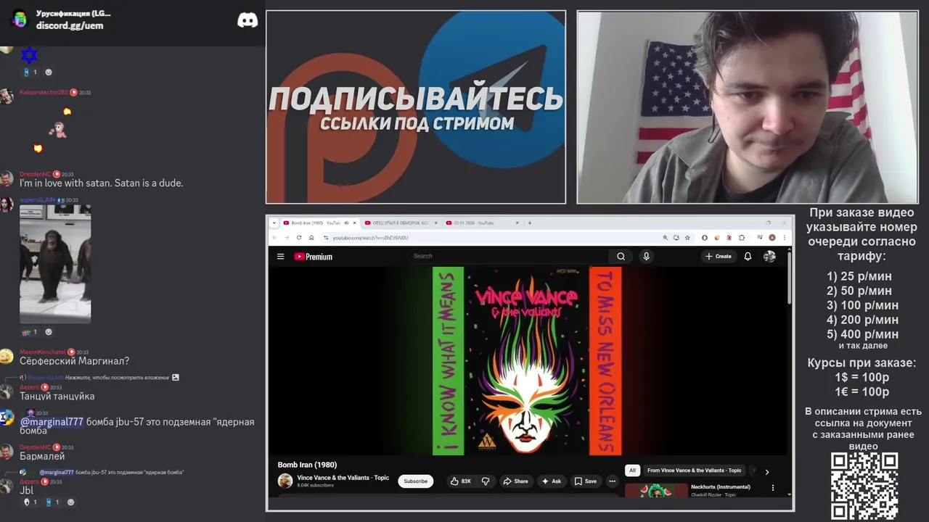This screenshot has width=929, height=522.
Task: Click the message "Танцуй танцуйка"
Action: (57, 396)
